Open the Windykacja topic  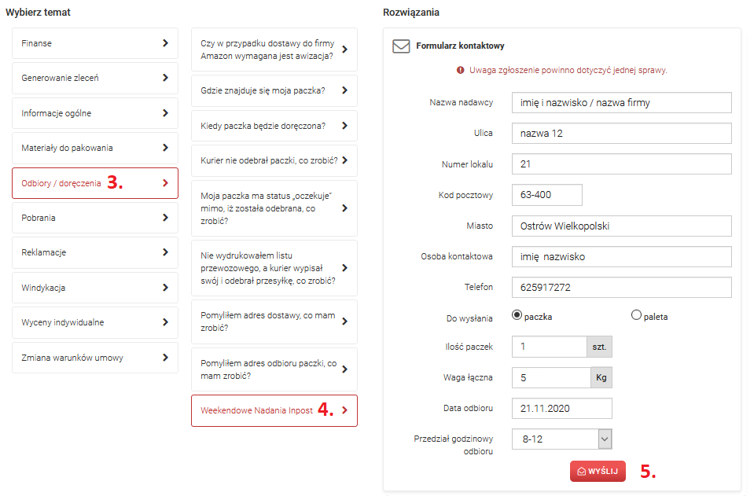pos(95,288)
